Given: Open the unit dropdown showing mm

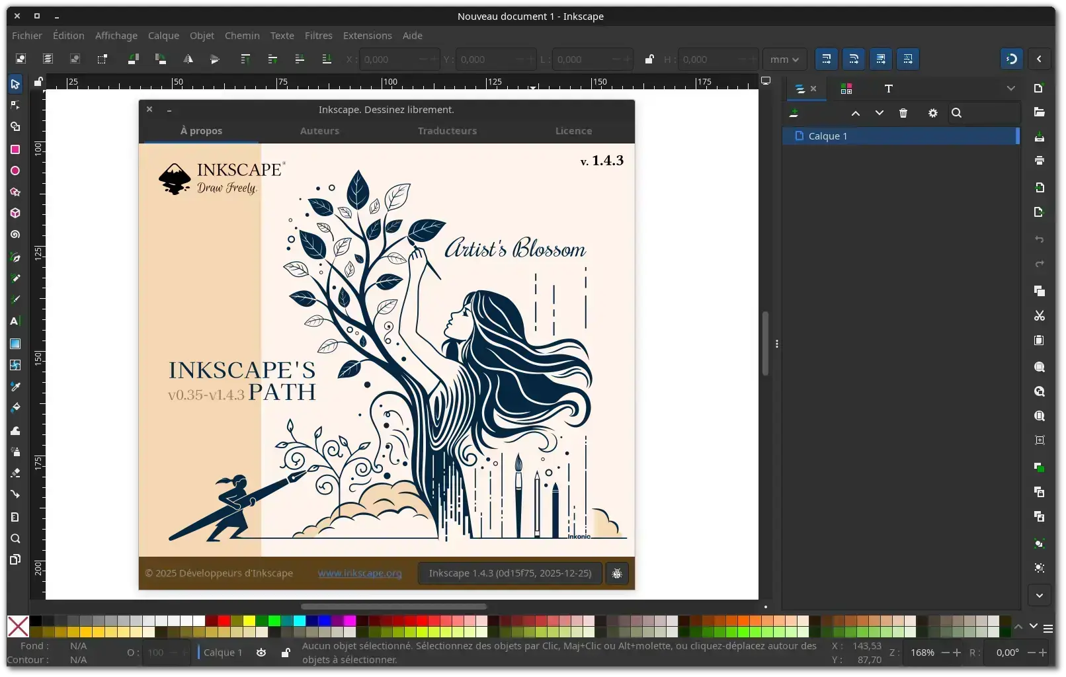Looking at the screenshot, I should (x=784, y=59).
